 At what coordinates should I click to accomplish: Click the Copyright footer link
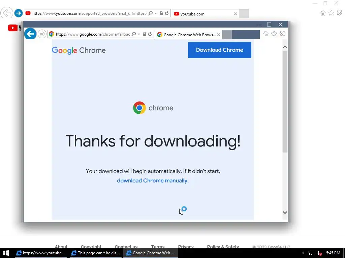coord(91,247)
